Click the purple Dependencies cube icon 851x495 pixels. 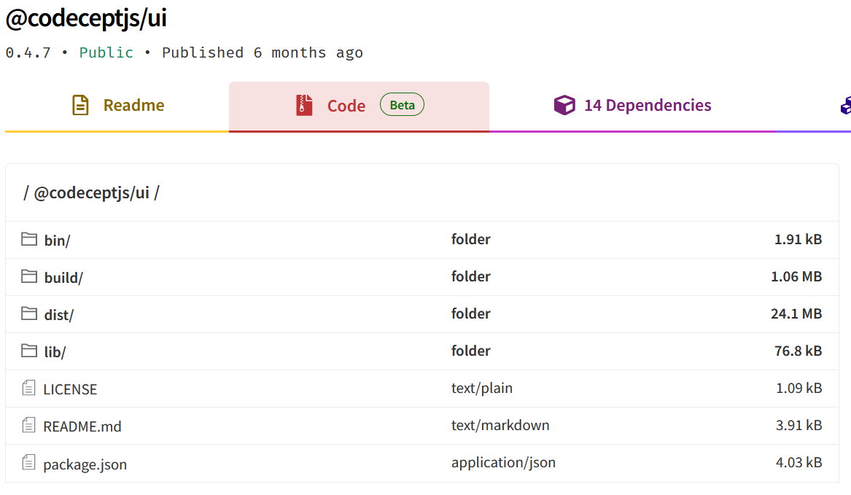pos(564,105)
